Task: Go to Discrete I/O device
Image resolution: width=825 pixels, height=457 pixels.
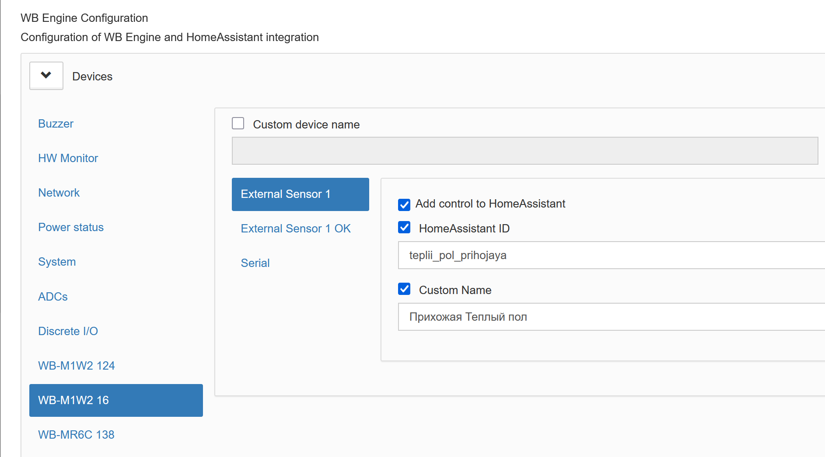Action: pos(68,331)
